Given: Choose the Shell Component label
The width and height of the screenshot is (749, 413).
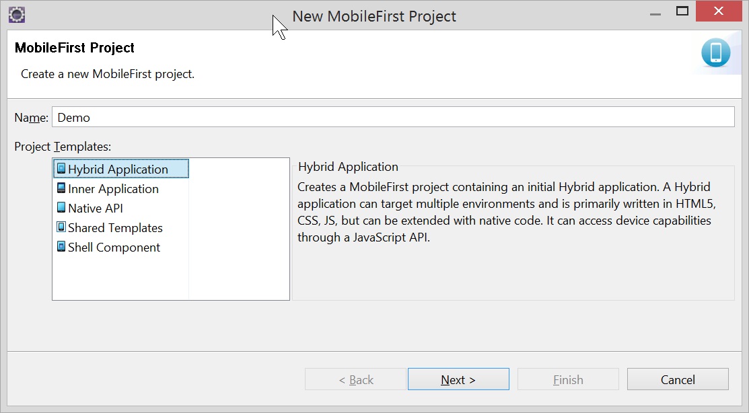Looking at the screenshot, I should [114, 248].
